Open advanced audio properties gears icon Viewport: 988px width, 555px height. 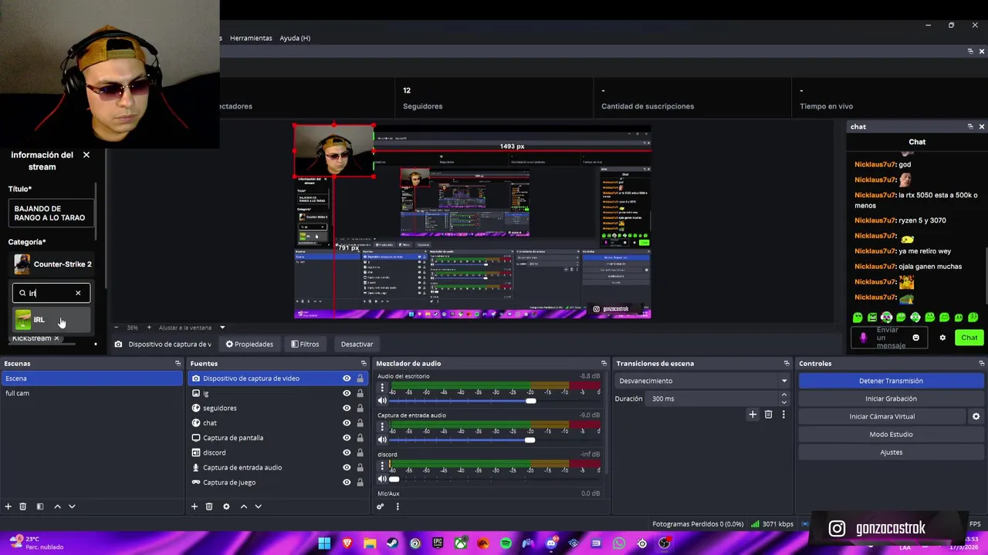point(380,506)
